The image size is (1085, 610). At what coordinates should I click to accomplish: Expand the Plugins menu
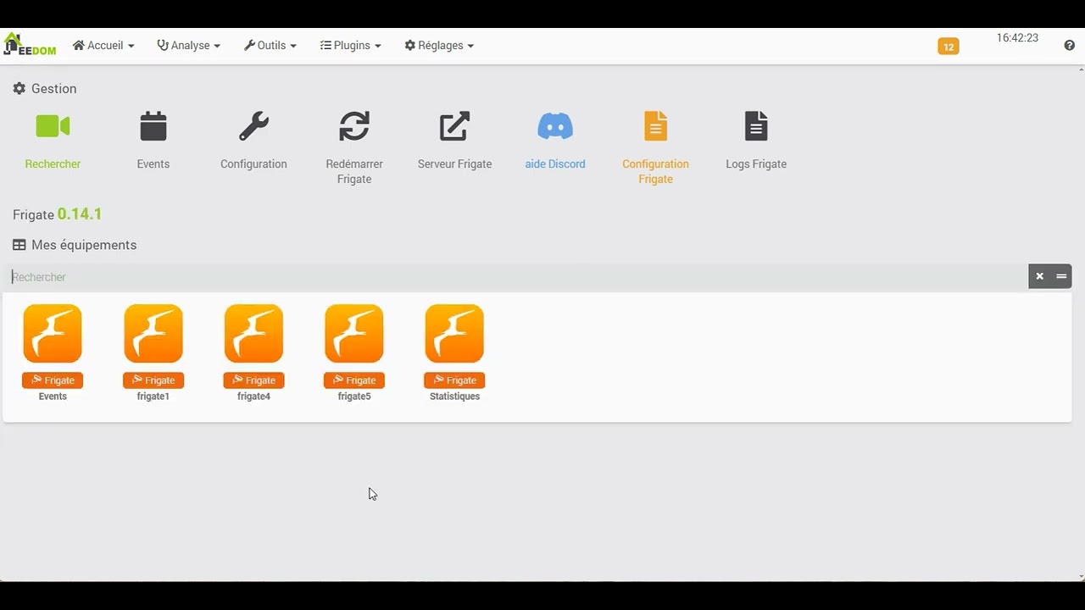click(x=350, y=46)
